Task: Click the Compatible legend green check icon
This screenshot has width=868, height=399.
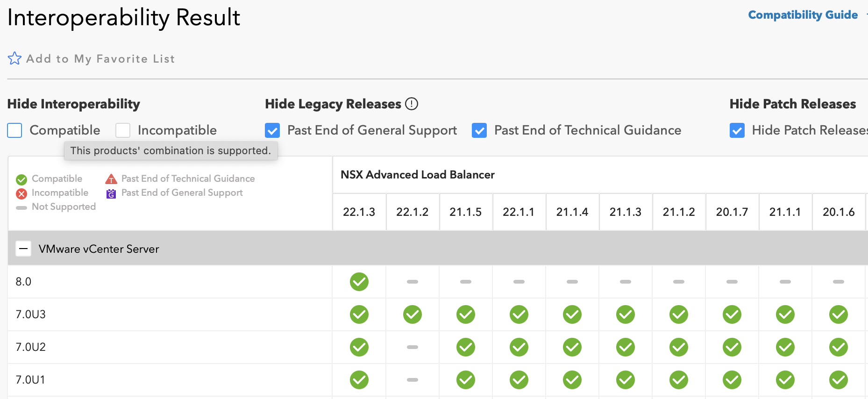Action: coord(21,179)
